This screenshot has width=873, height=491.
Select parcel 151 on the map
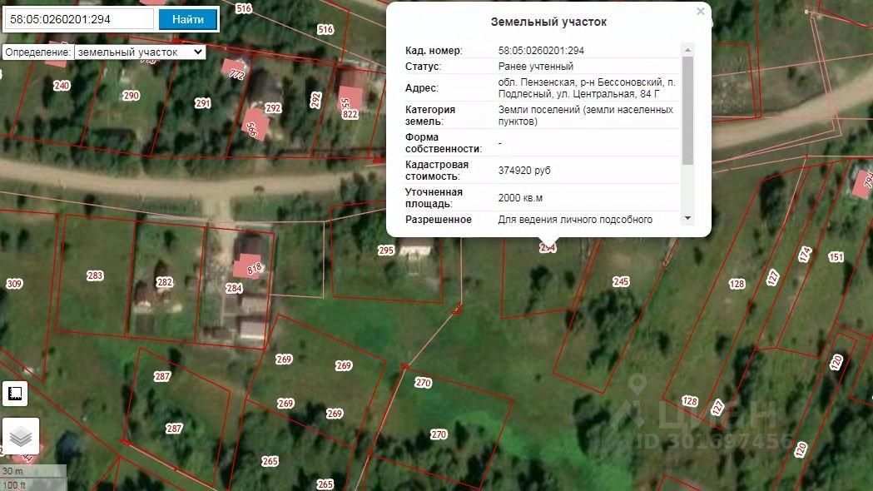tap(836, 257)
